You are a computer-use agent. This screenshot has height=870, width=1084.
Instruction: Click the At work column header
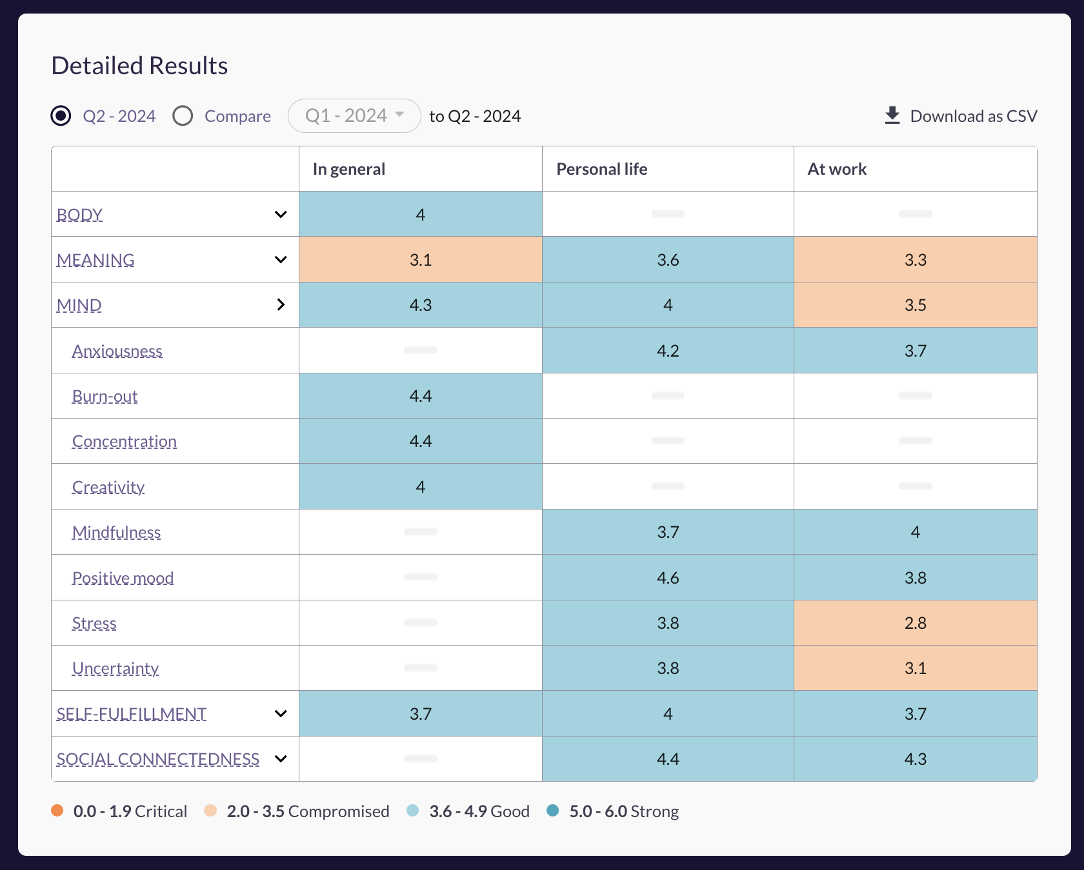pyautogui.click(x=837, y=169)
